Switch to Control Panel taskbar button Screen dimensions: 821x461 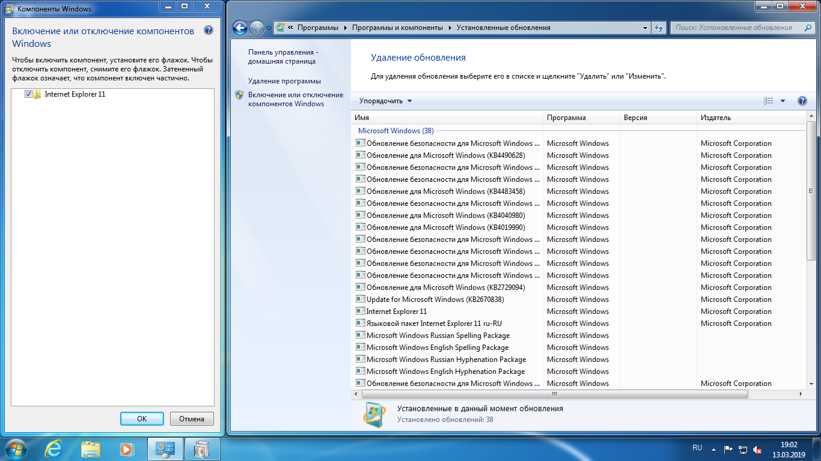tap(165, 448)
